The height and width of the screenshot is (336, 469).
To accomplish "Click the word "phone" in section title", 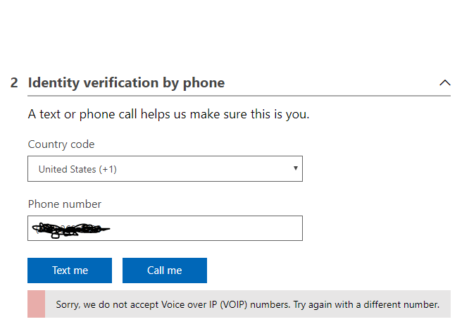I will pyautogui.click(x=204, y=82).
